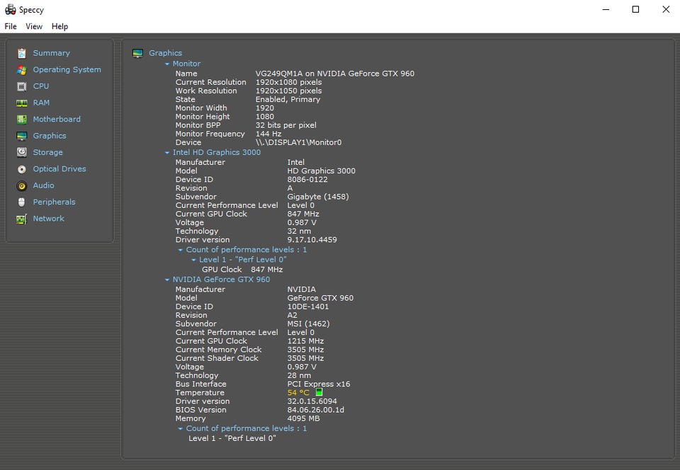Open the Motherboard section
This screenshot has width=680, height=470.
[x=57, y=119]
